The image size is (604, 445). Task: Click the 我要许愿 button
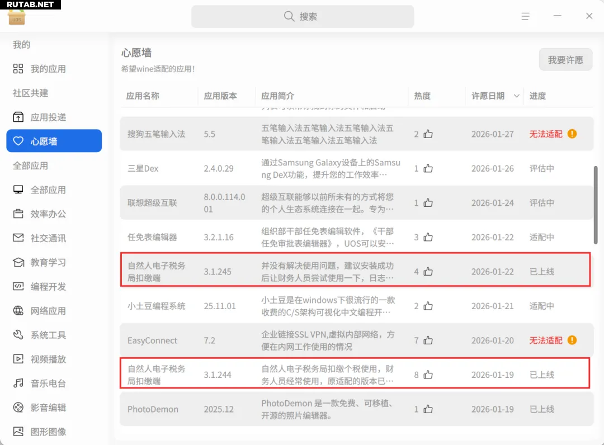(x=565, y=60)
